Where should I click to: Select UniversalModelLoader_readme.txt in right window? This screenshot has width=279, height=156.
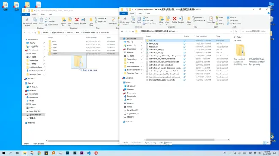pos(162,80)
